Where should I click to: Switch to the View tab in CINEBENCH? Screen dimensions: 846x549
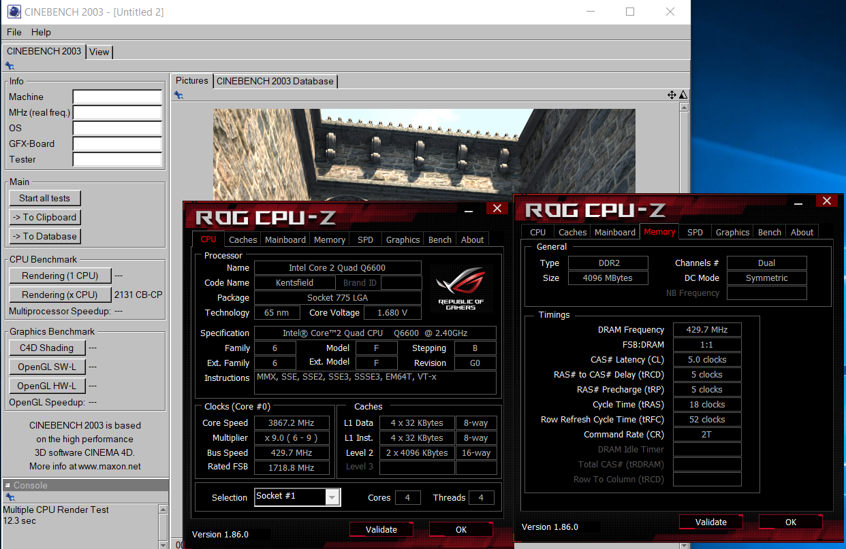coord(99,52)
